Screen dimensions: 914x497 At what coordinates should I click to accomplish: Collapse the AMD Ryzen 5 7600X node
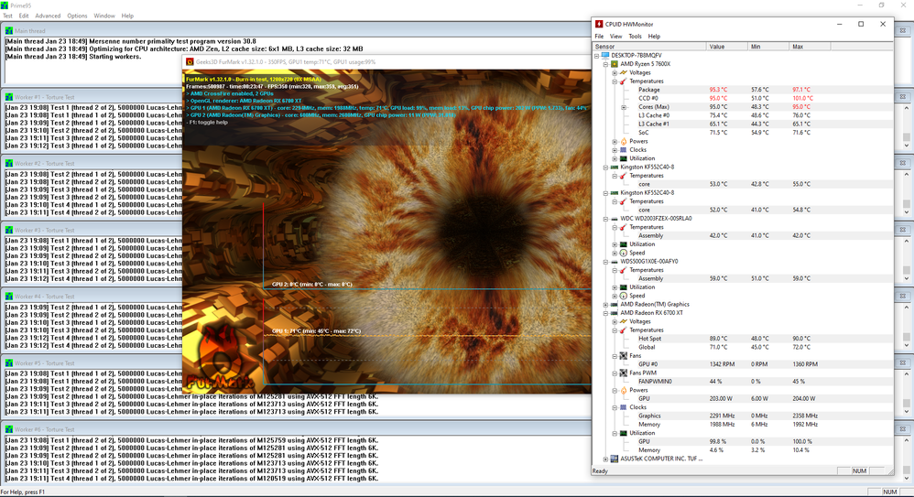tap(605, 64)
